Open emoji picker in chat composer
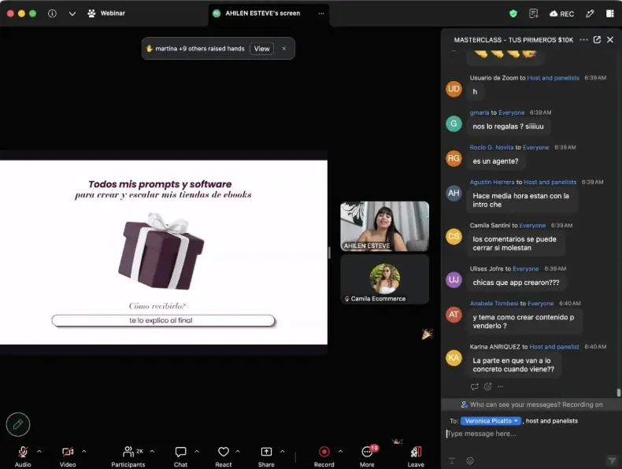The image size is (622, 469). (x=470, y=460)
